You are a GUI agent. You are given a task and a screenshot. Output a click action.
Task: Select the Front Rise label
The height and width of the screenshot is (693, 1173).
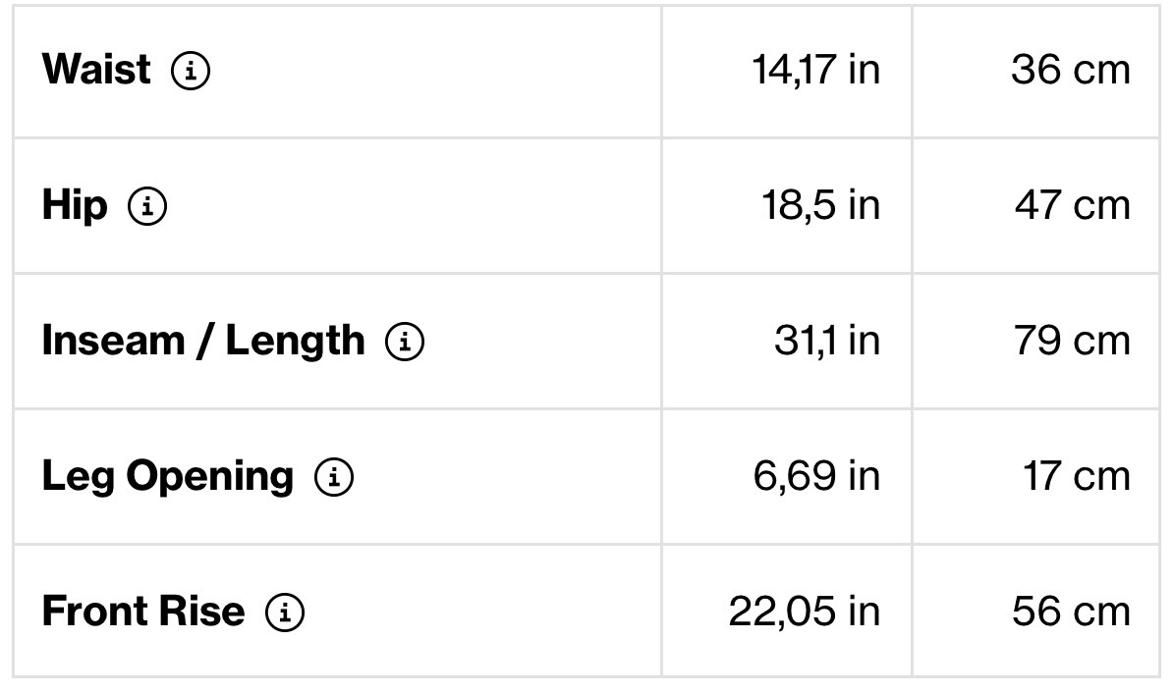[x=143, y=611]
